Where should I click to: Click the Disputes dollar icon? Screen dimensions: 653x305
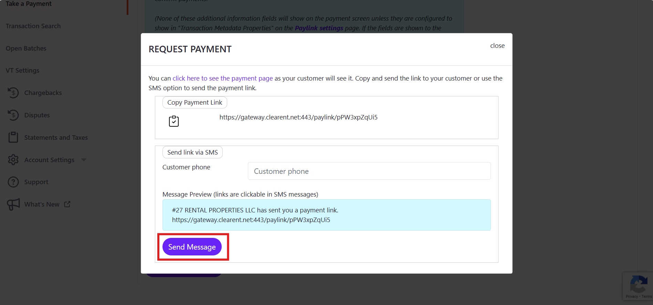(13, 115)
